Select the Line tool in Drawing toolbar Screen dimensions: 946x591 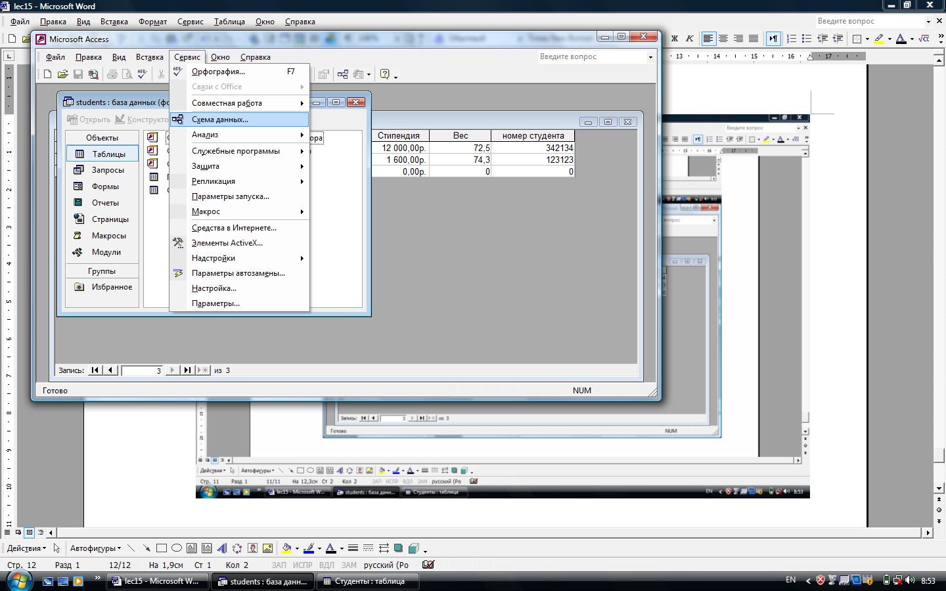(131, 548)
